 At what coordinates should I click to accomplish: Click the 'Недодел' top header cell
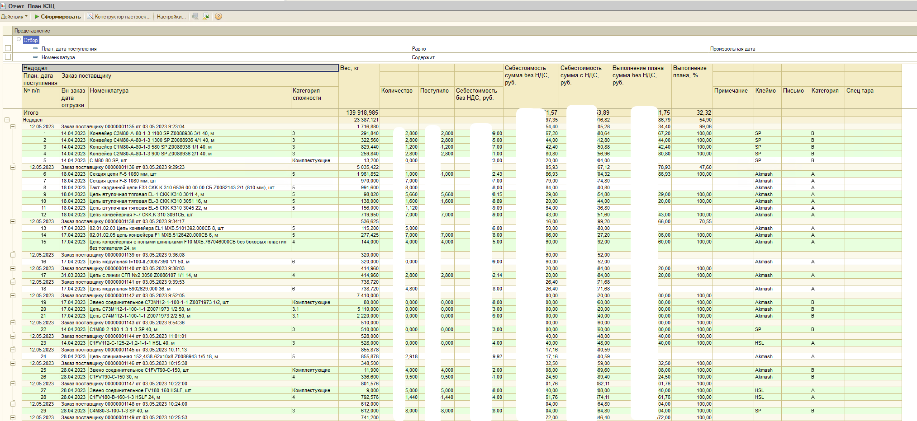180,68
